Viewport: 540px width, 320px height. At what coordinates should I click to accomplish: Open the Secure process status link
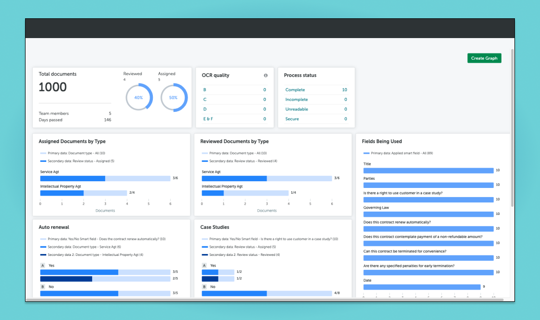pyautogui.click(x=292, y=119)
